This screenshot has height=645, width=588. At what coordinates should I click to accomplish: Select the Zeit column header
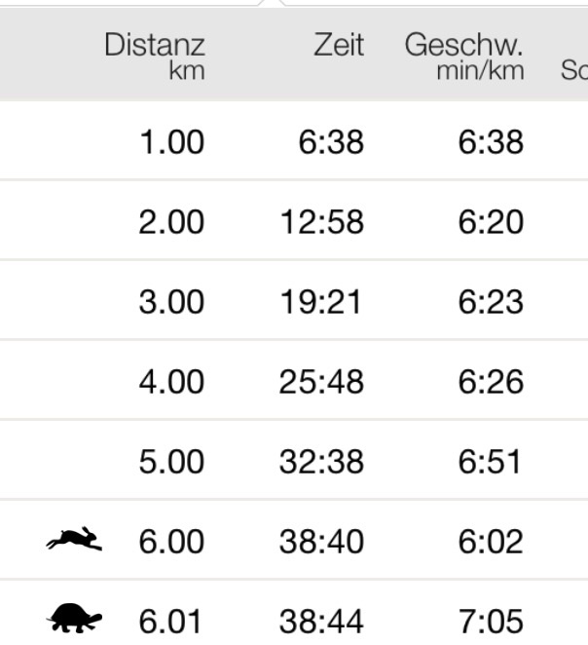pyautogui.click(x=338, y=46)
